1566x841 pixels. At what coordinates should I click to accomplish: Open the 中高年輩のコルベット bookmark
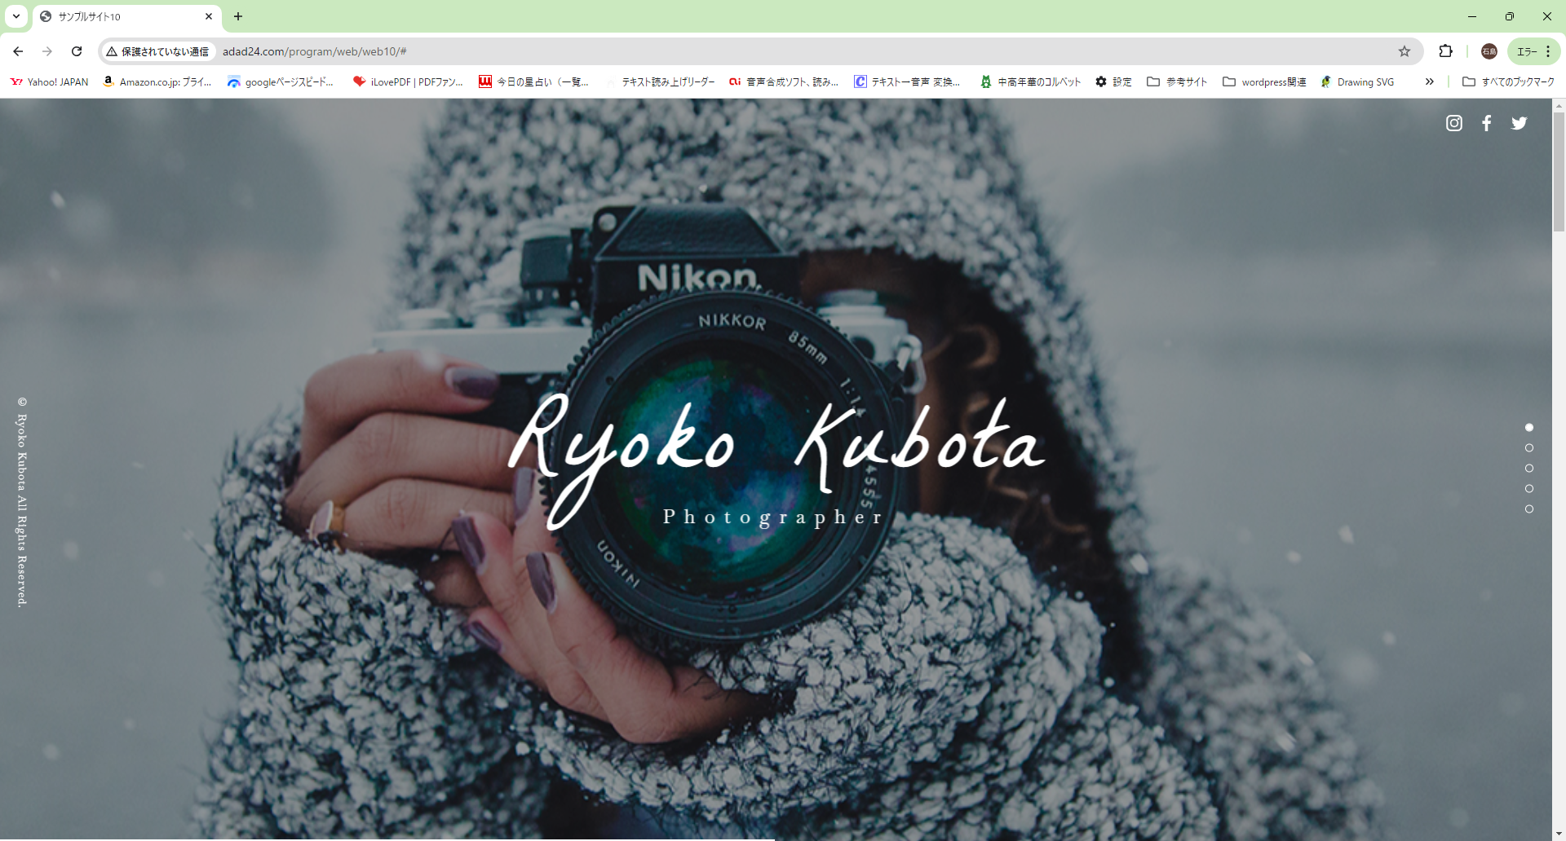pos(1031,81)
